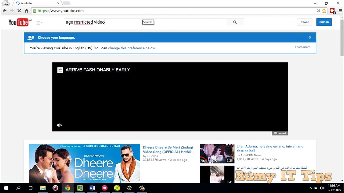Stop the page from loading
344x193 pixels.
[19, 11]
